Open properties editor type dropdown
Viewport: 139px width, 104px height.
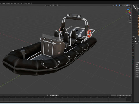pos(133,37)
